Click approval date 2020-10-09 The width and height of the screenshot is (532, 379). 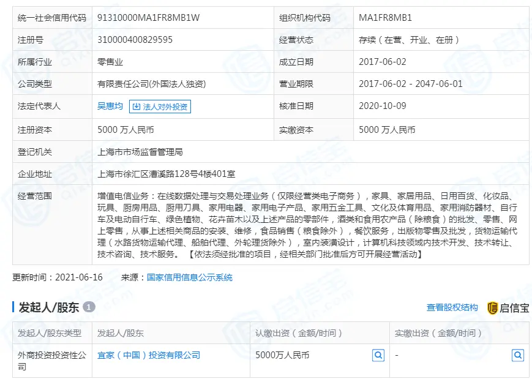click(383, 106)
